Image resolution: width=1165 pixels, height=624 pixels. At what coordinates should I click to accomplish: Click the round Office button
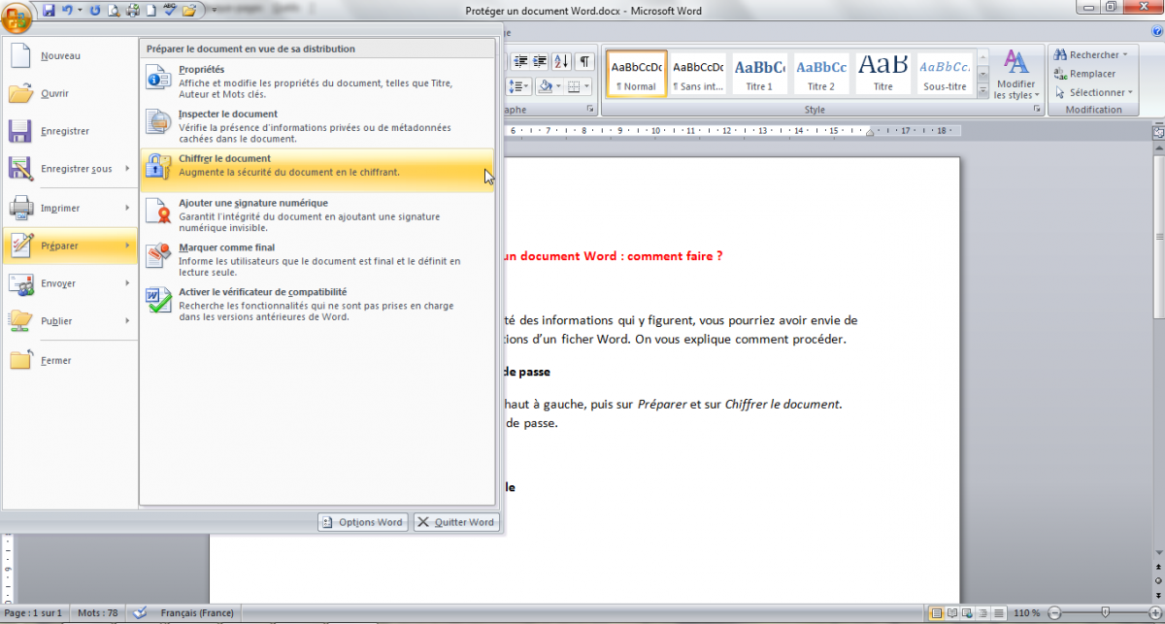click(18, 16)
